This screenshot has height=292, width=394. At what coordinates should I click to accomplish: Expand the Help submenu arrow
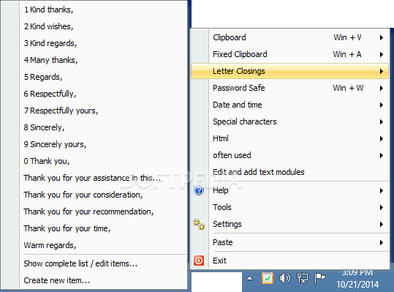(382, 191)
